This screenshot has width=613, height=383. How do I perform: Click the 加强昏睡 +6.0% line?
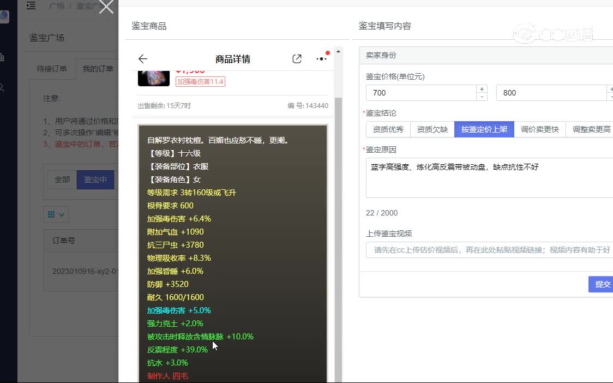click(x=175, y=271)
